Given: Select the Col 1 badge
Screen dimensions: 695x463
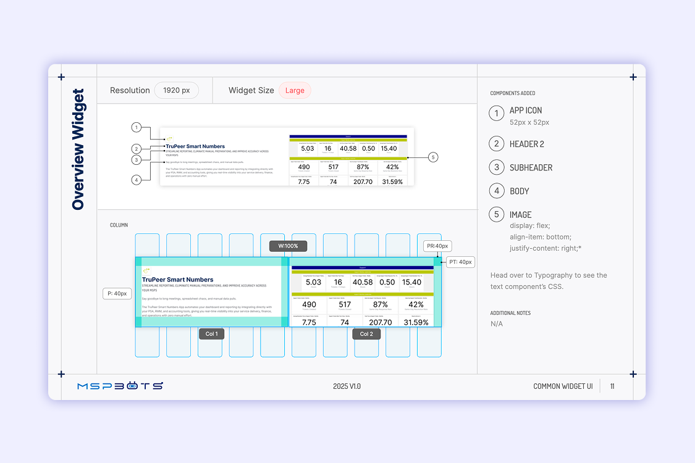Looking at the screenshot, I should tap(211, 334).
